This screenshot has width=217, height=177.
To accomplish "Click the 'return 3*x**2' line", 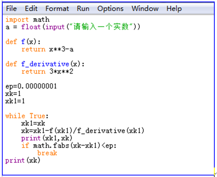I will [47, 71].
